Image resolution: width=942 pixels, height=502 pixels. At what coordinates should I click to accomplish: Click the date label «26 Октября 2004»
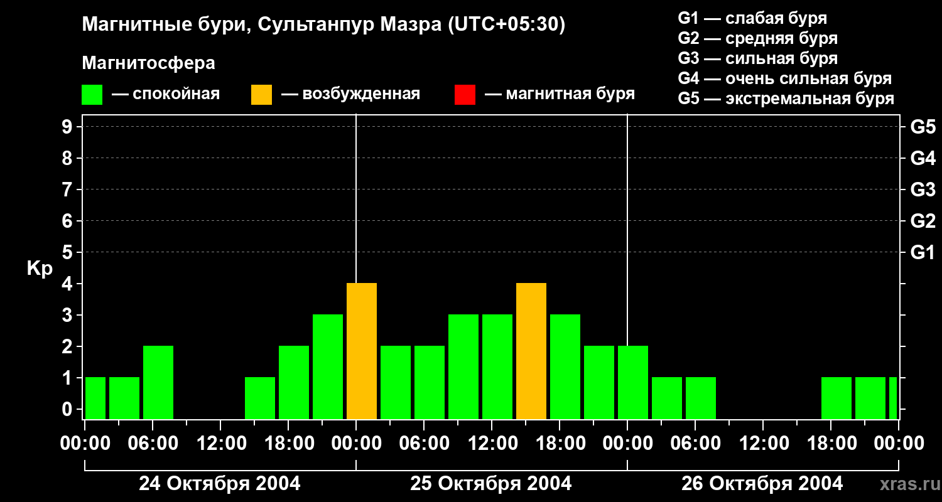pyautogui.click(x=762, y=484)
